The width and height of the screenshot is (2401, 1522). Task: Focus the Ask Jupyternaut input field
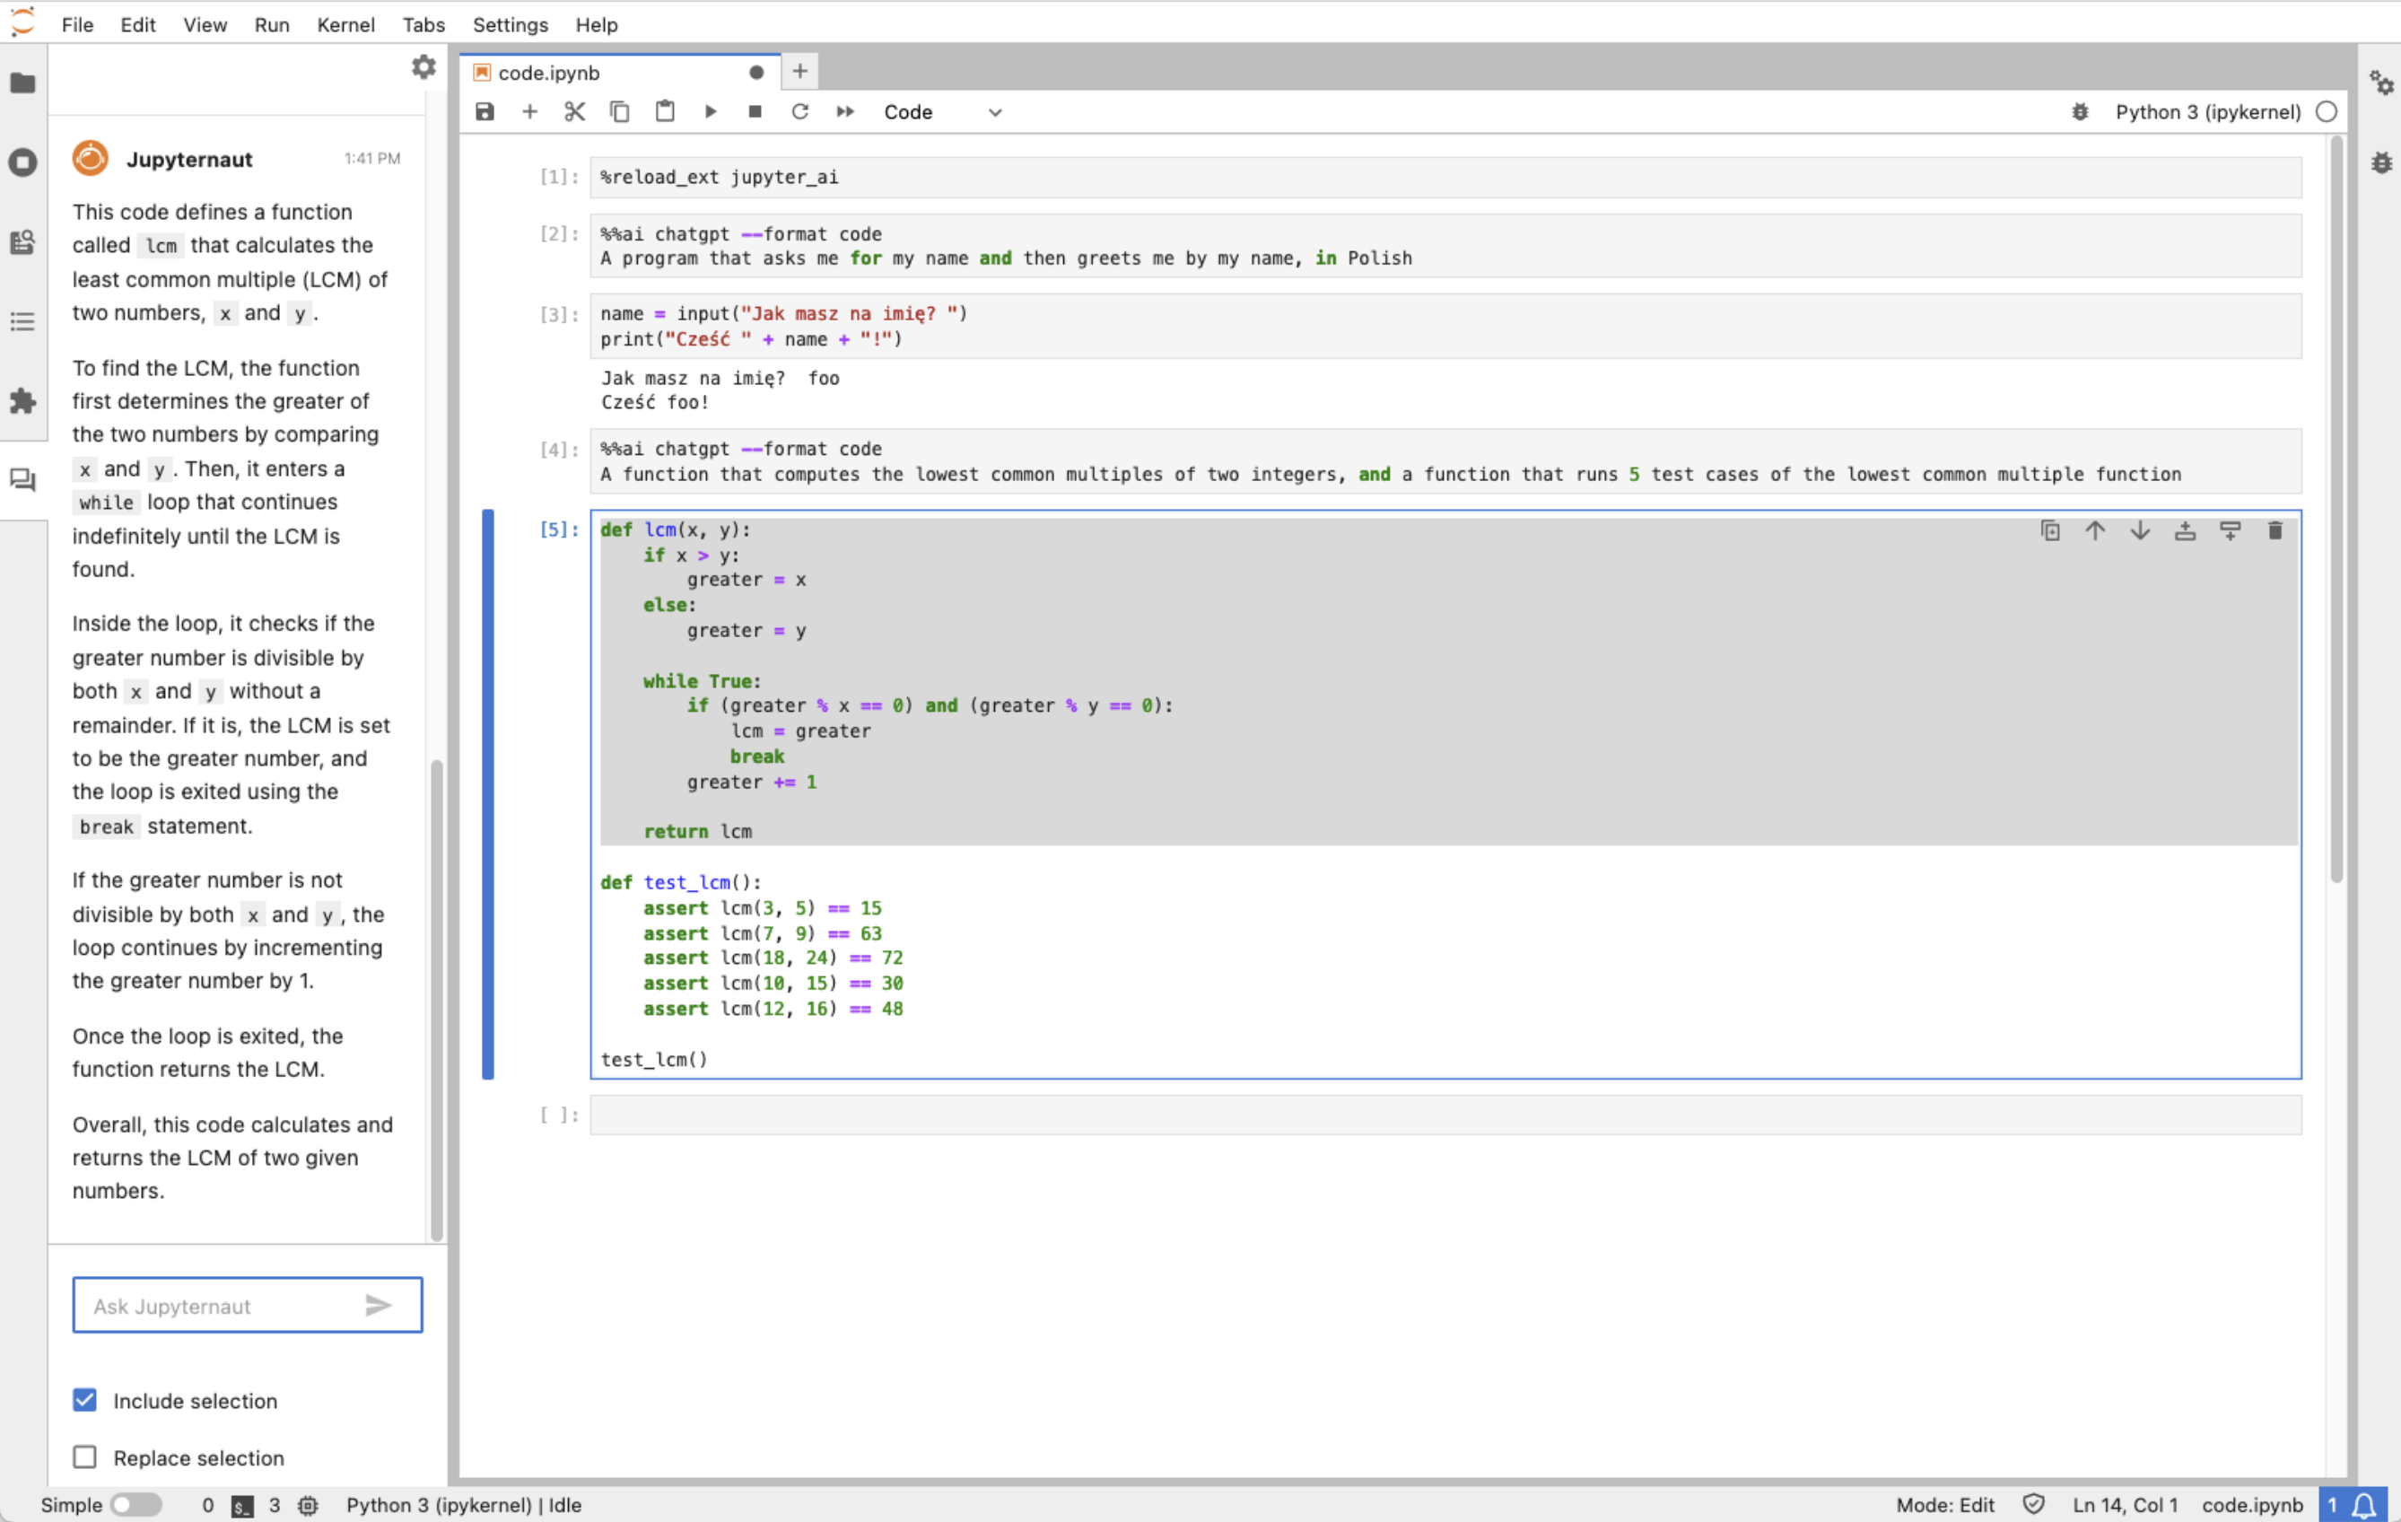[x=219, y=1306]
